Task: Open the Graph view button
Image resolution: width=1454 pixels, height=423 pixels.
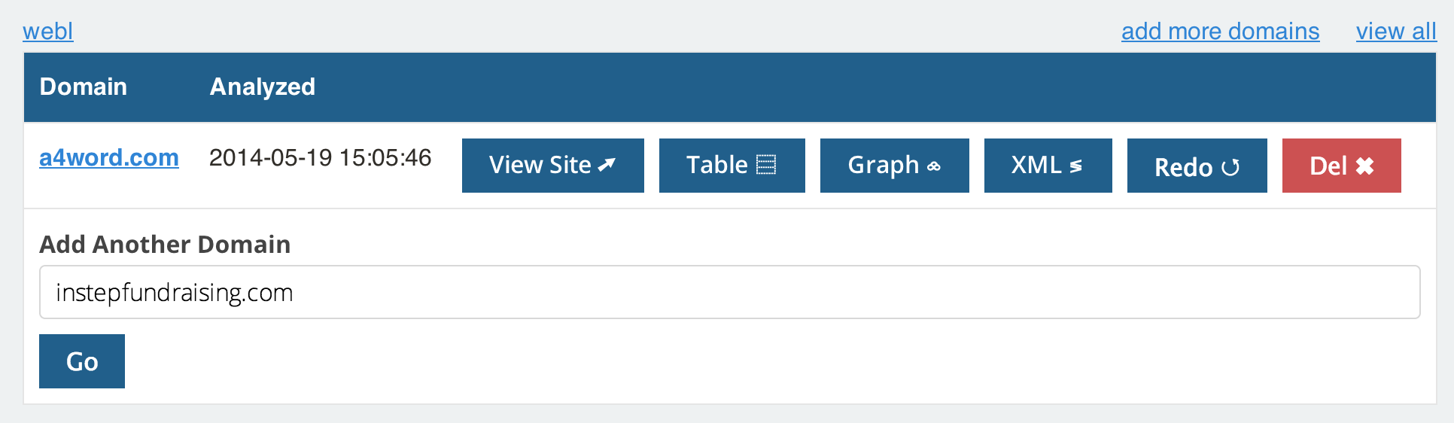Action: [x=895, y=166]
